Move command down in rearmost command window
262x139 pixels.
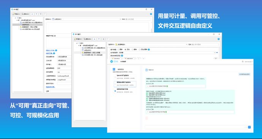36,14
